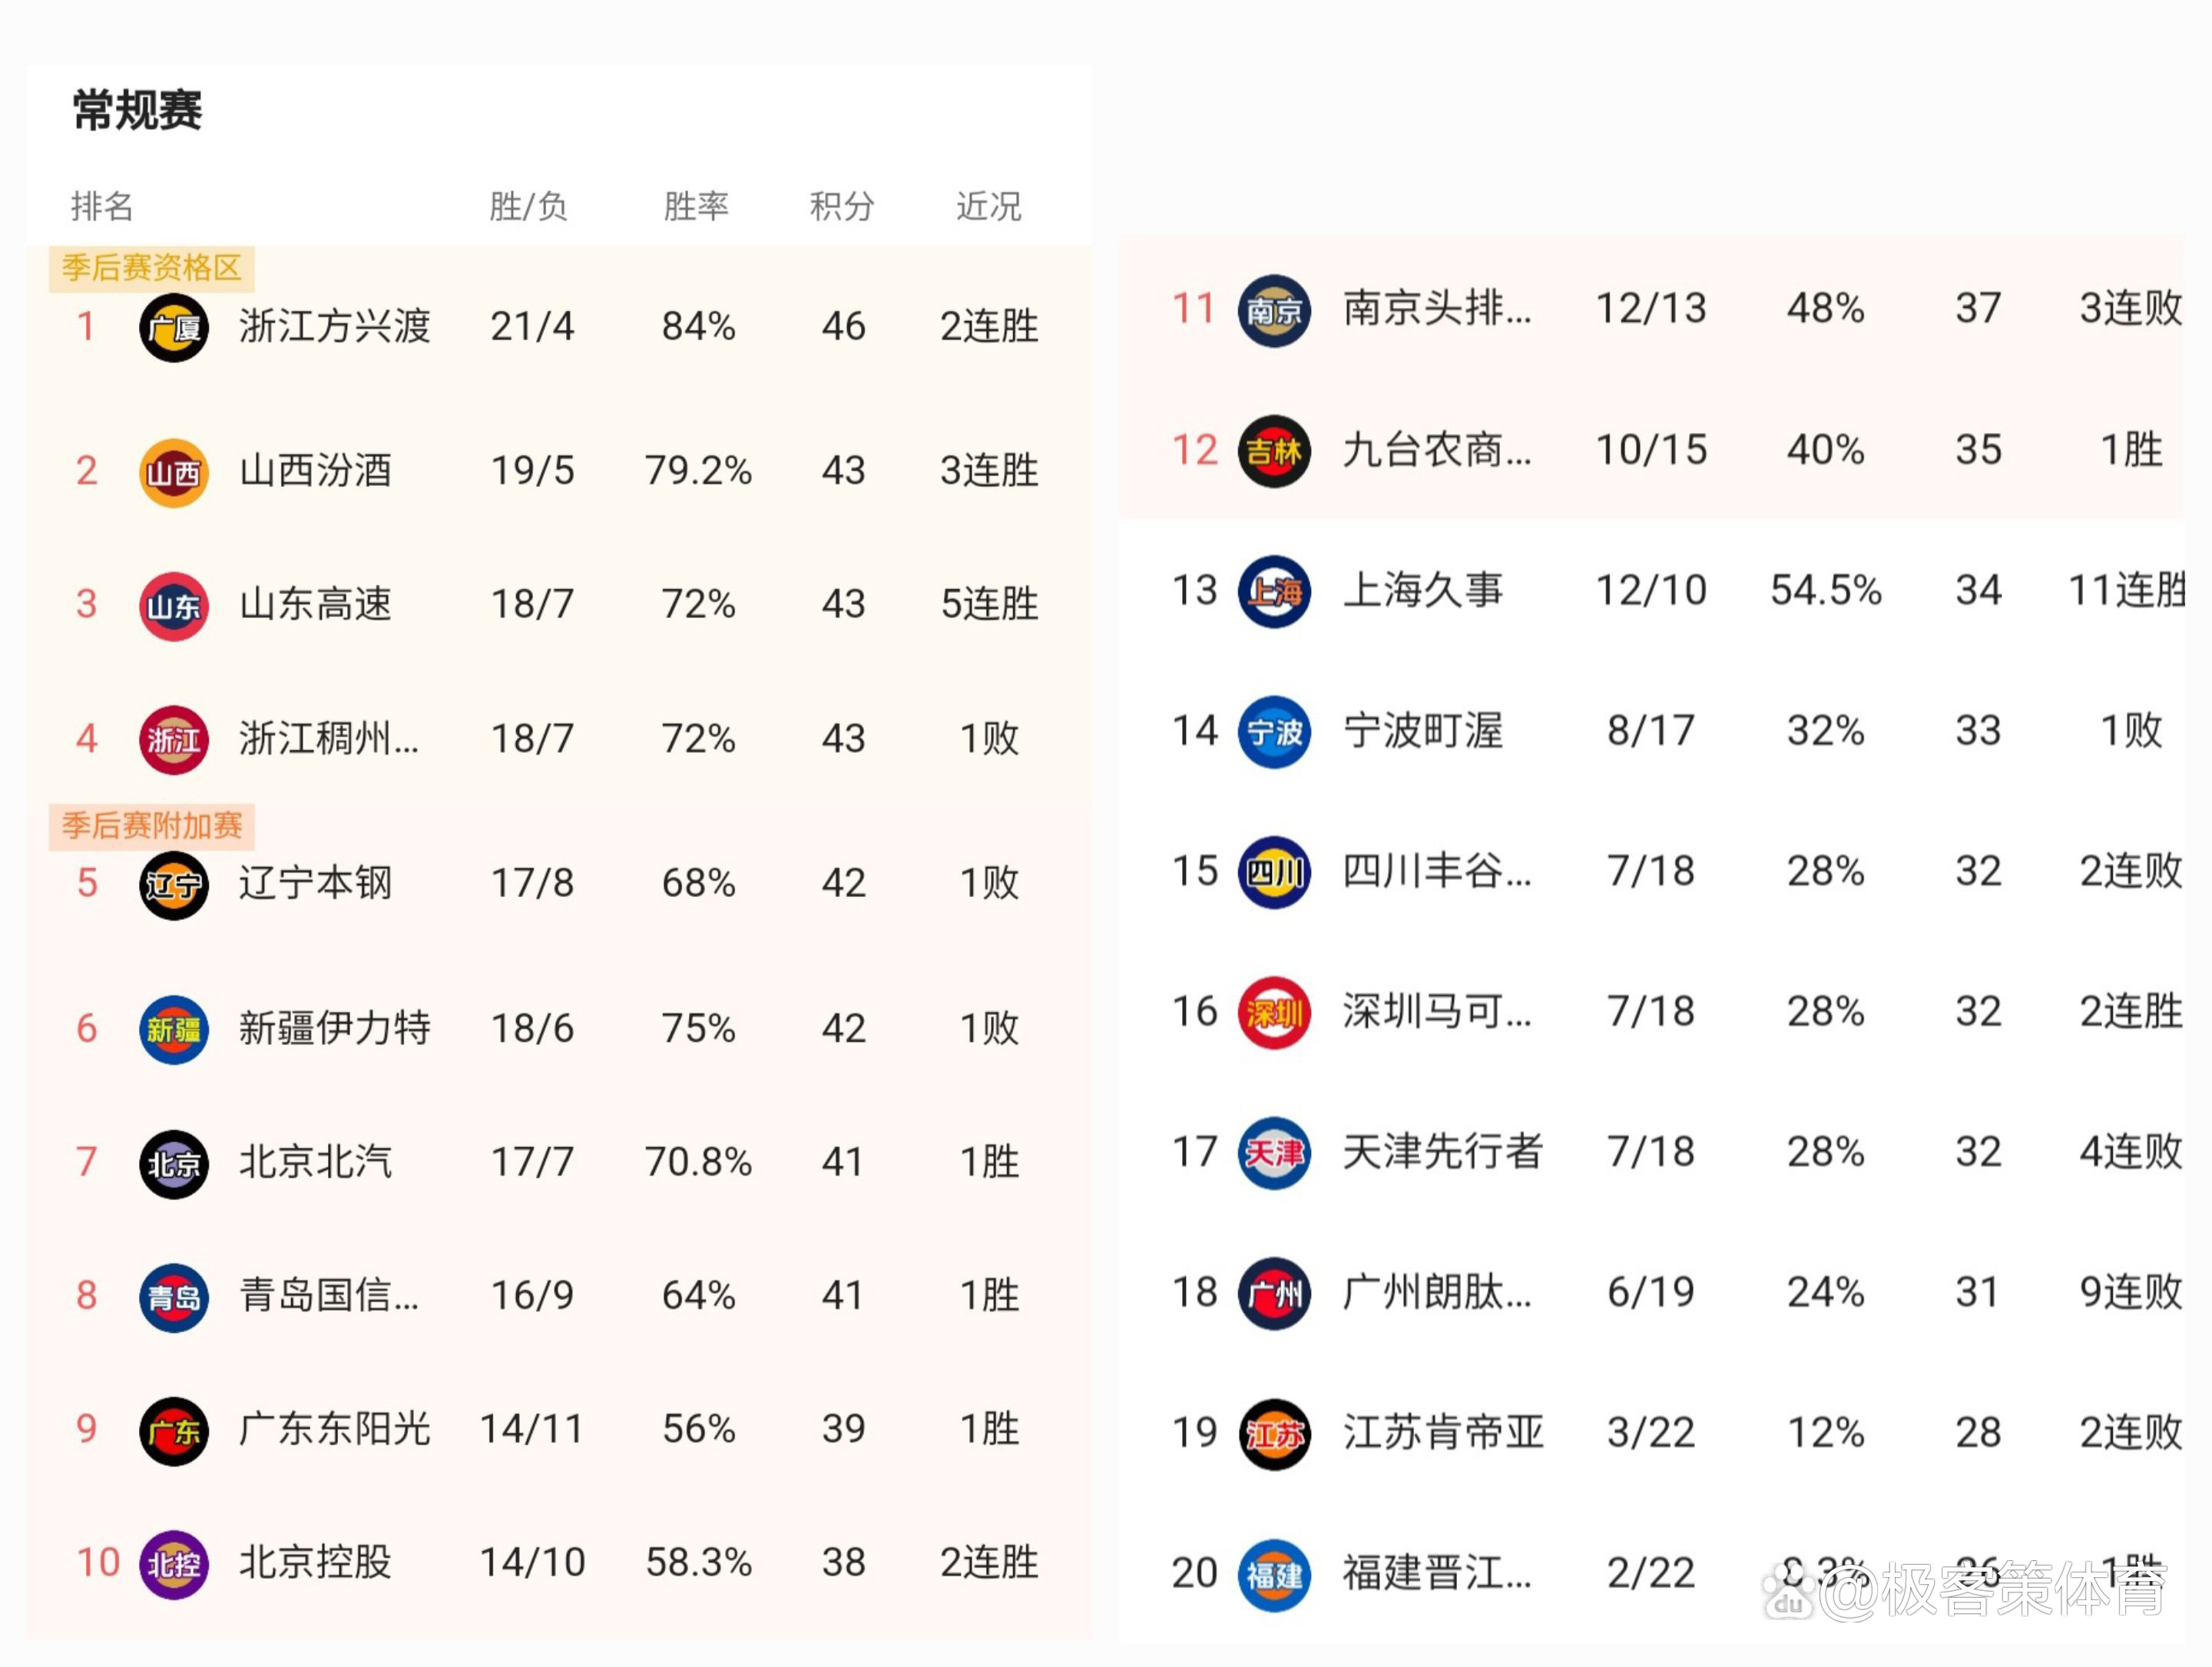Open the 深圳马可 team name
This screenshot has width=2212, height=1667.
(x=1436, y=1012)
